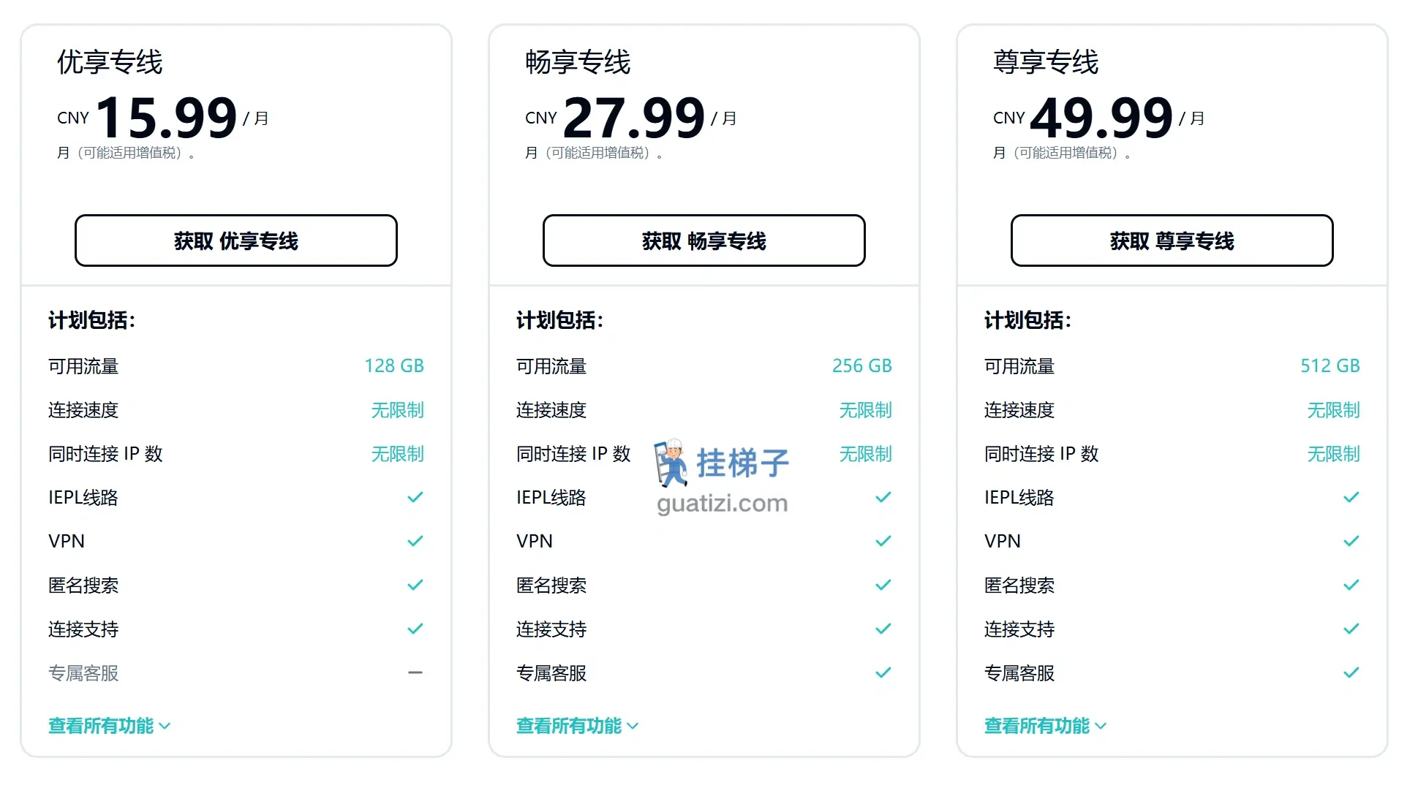
Task: Click the 获取 尊享专线 button
Action: click(1172, 240)
